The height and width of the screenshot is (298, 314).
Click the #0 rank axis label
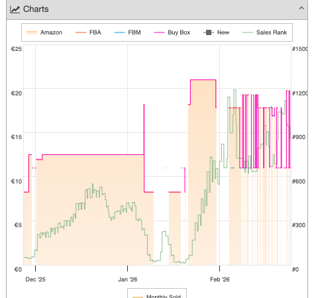pos(295,270)
